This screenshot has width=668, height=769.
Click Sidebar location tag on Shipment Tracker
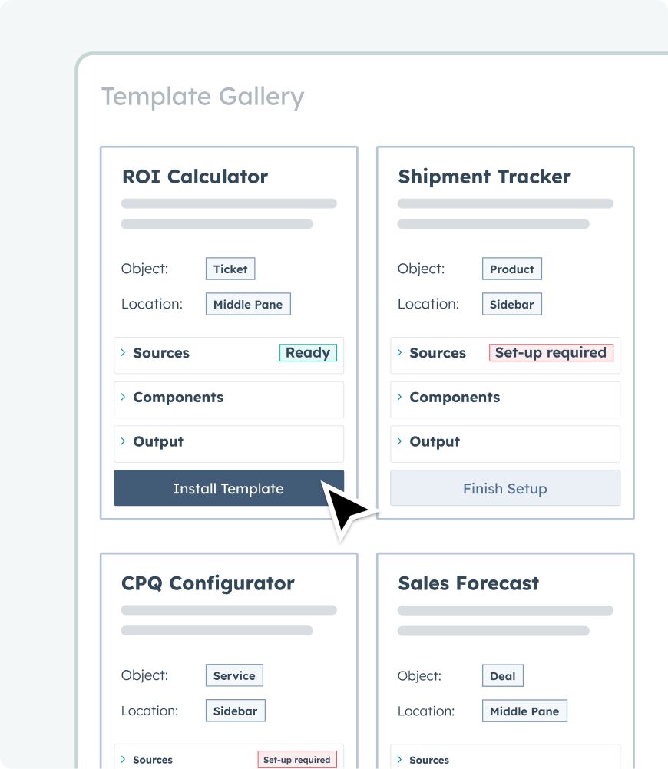(511, 305)
